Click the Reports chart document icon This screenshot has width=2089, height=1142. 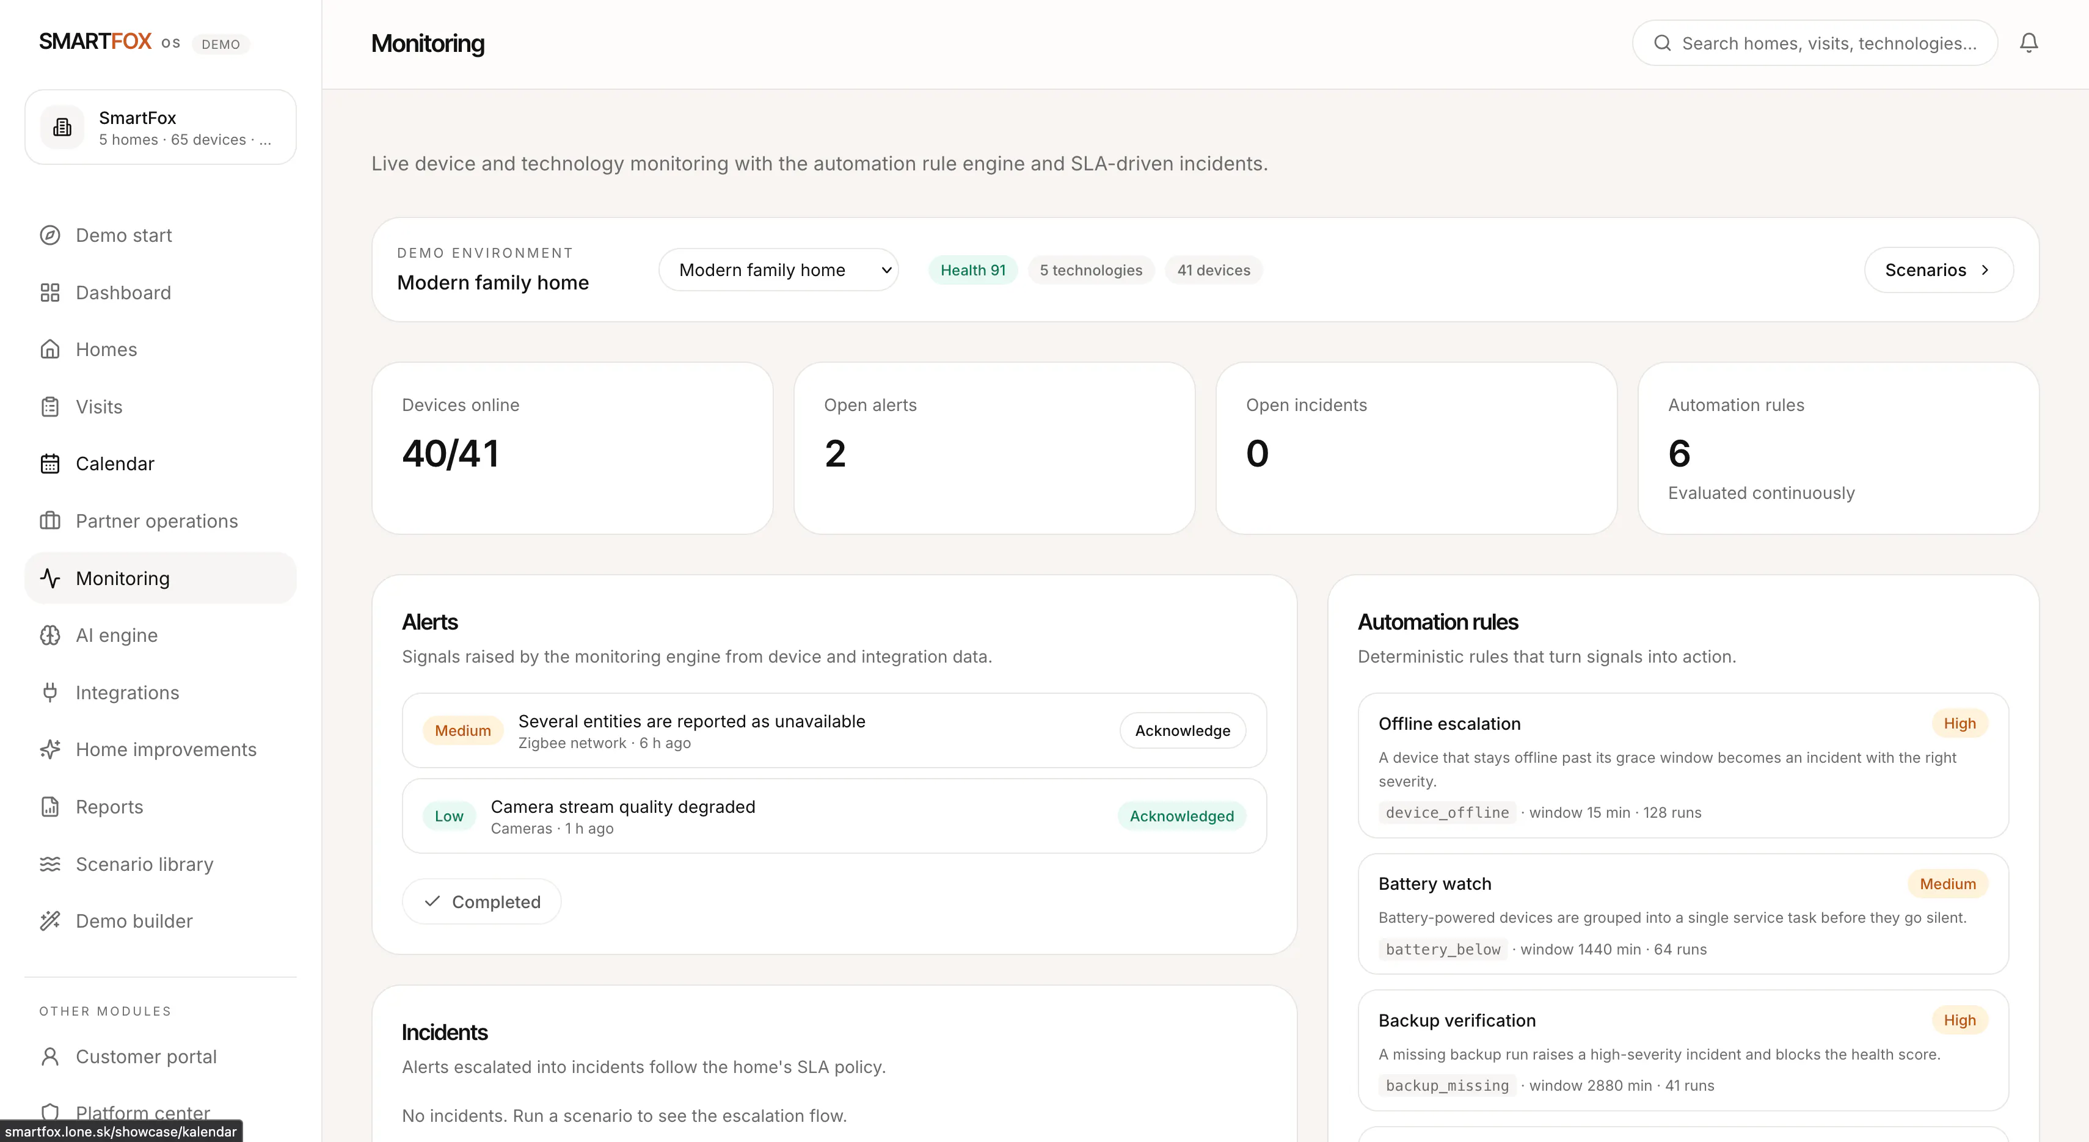(50, 807)
